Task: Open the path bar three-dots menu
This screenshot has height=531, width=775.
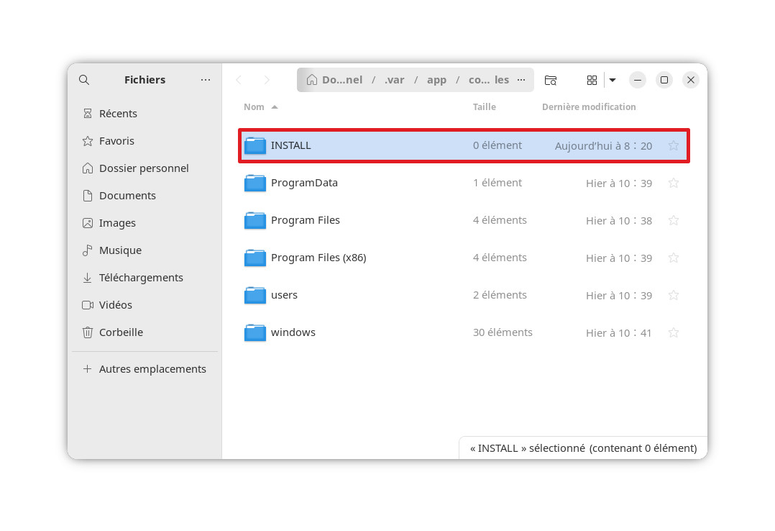Action: (521, 80)
